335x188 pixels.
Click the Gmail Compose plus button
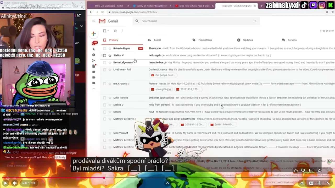(94, 34)
